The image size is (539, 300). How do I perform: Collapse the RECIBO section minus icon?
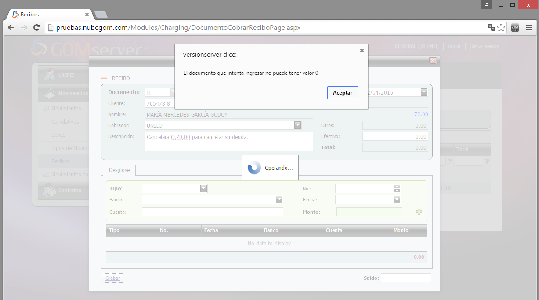tap(104, 78)
